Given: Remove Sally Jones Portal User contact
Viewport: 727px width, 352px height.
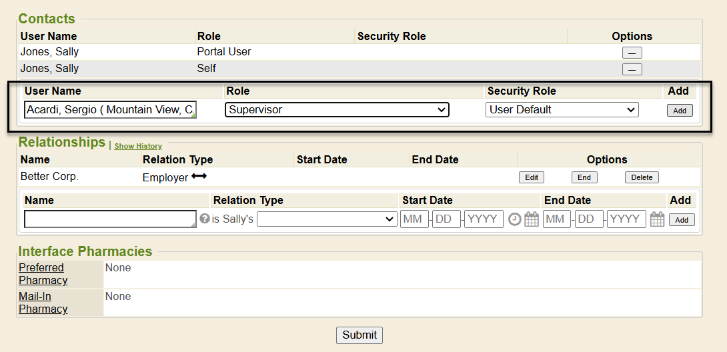Looking at the screenshot, I should click(x=632, y=53).
